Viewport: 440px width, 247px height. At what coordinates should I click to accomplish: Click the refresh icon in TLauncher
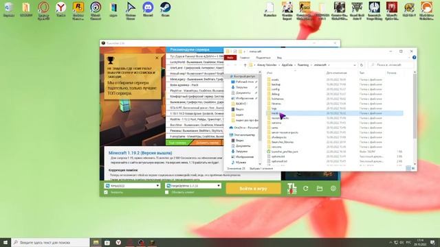[305, 189]
